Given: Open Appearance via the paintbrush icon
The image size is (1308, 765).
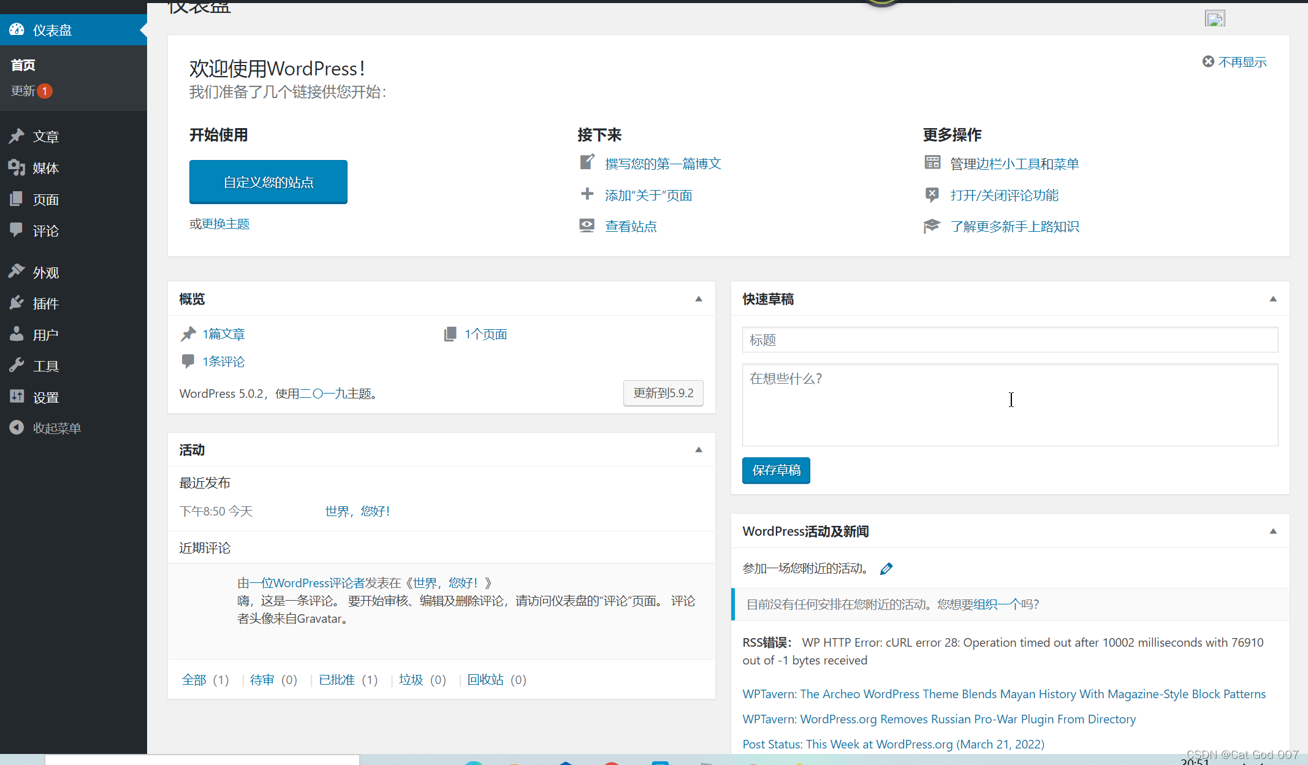Looking at the screenshot, I should (17, 272).
